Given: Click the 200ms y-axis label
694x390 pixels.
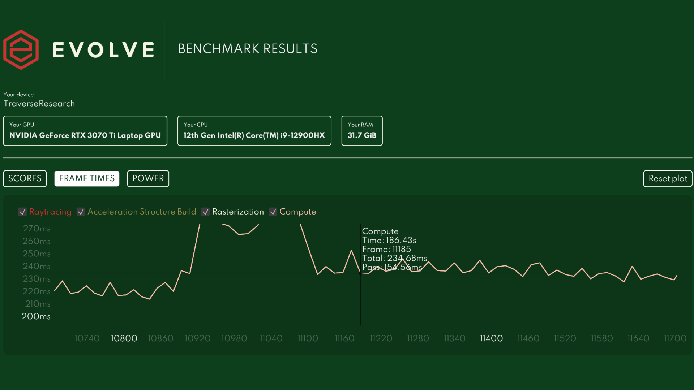Looking at the screenshot, I should 36,317.
